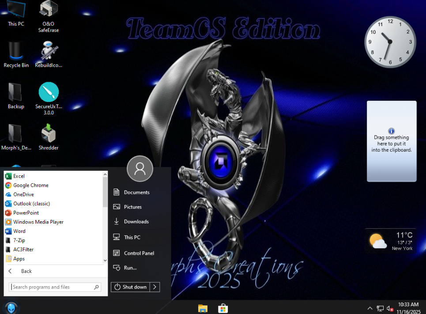
Task: Select the SecureUxTheme 3.0.0 desktop icon
Action: 49,98
